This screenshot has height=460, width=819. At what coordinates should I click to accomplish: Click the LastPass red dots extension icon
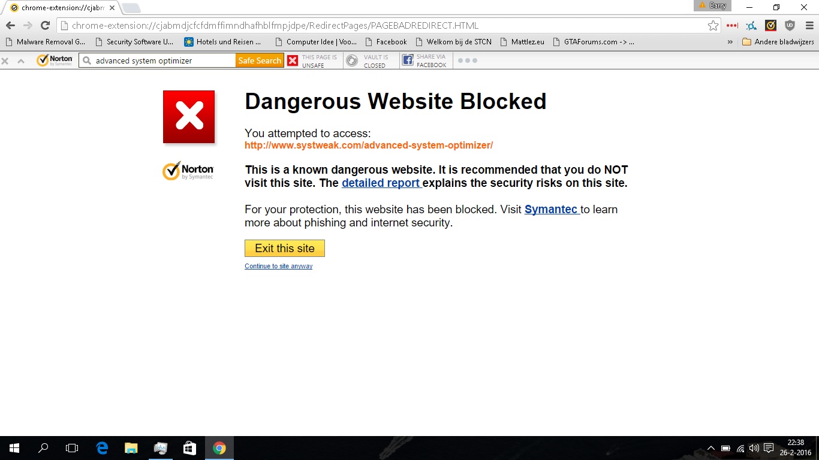(x=732, y=26)
